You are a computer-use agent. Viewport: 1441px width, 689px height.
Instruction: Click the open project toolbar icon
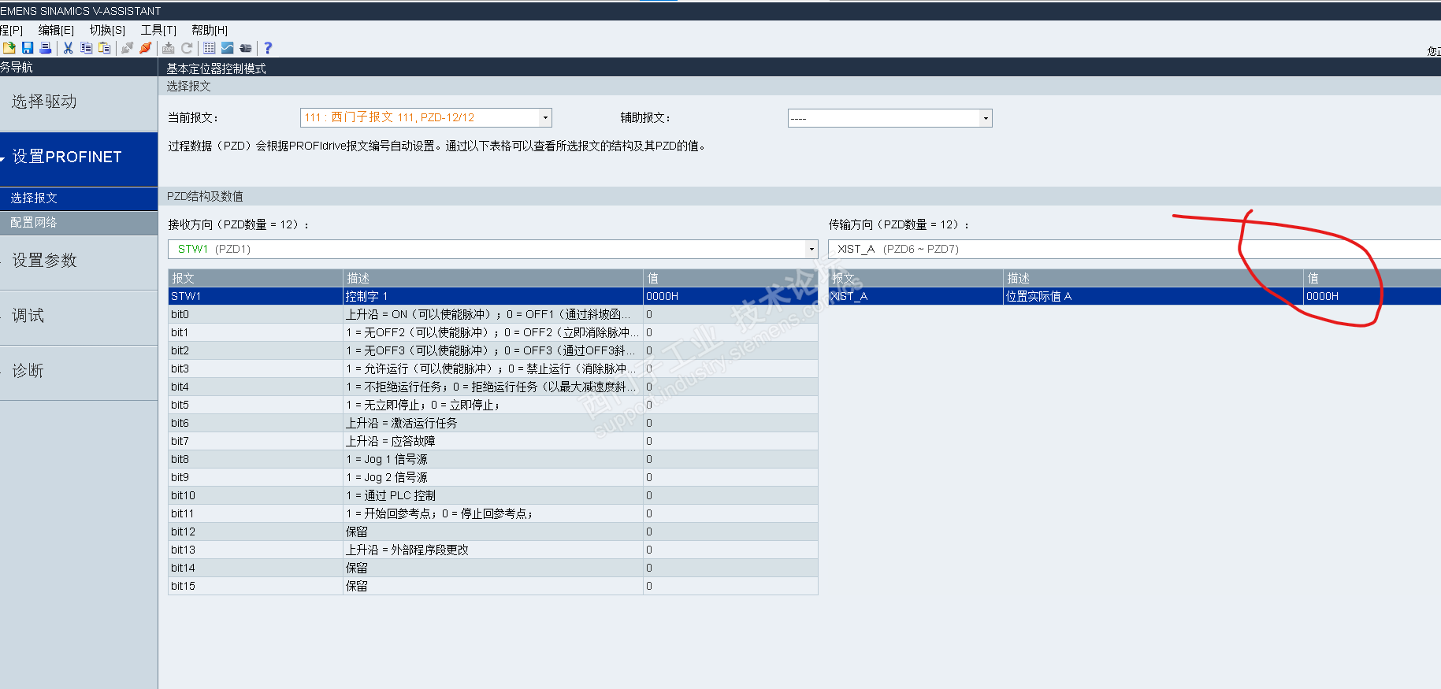[x=9, y=48]
